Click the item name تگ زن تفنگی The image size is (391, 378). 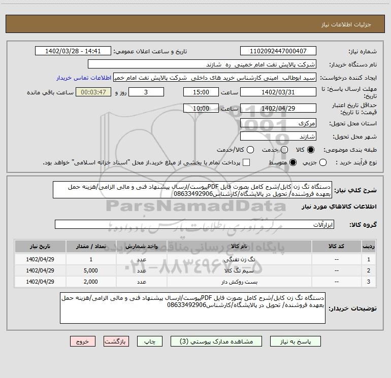point(239,259)
